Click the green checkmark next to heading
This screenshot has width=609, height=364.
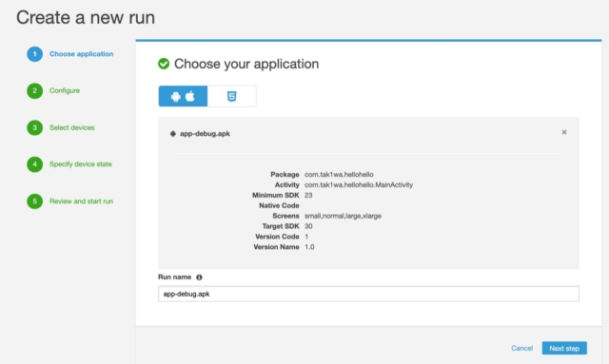(x=164, y=64)
